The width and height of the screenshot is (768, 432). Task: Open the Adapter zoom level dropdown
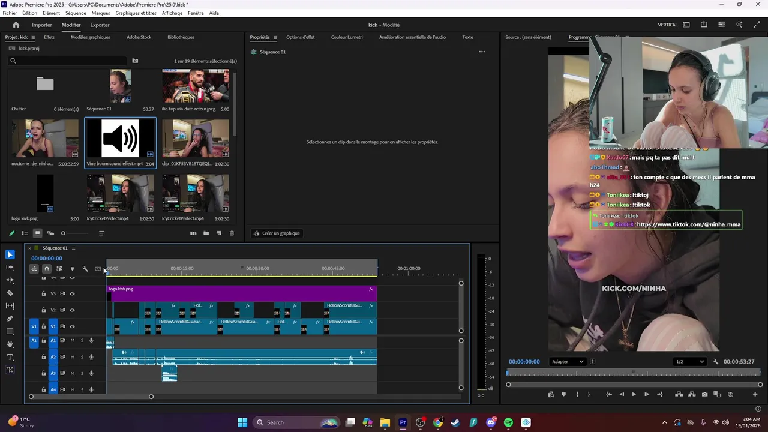[x=568, y=362]
